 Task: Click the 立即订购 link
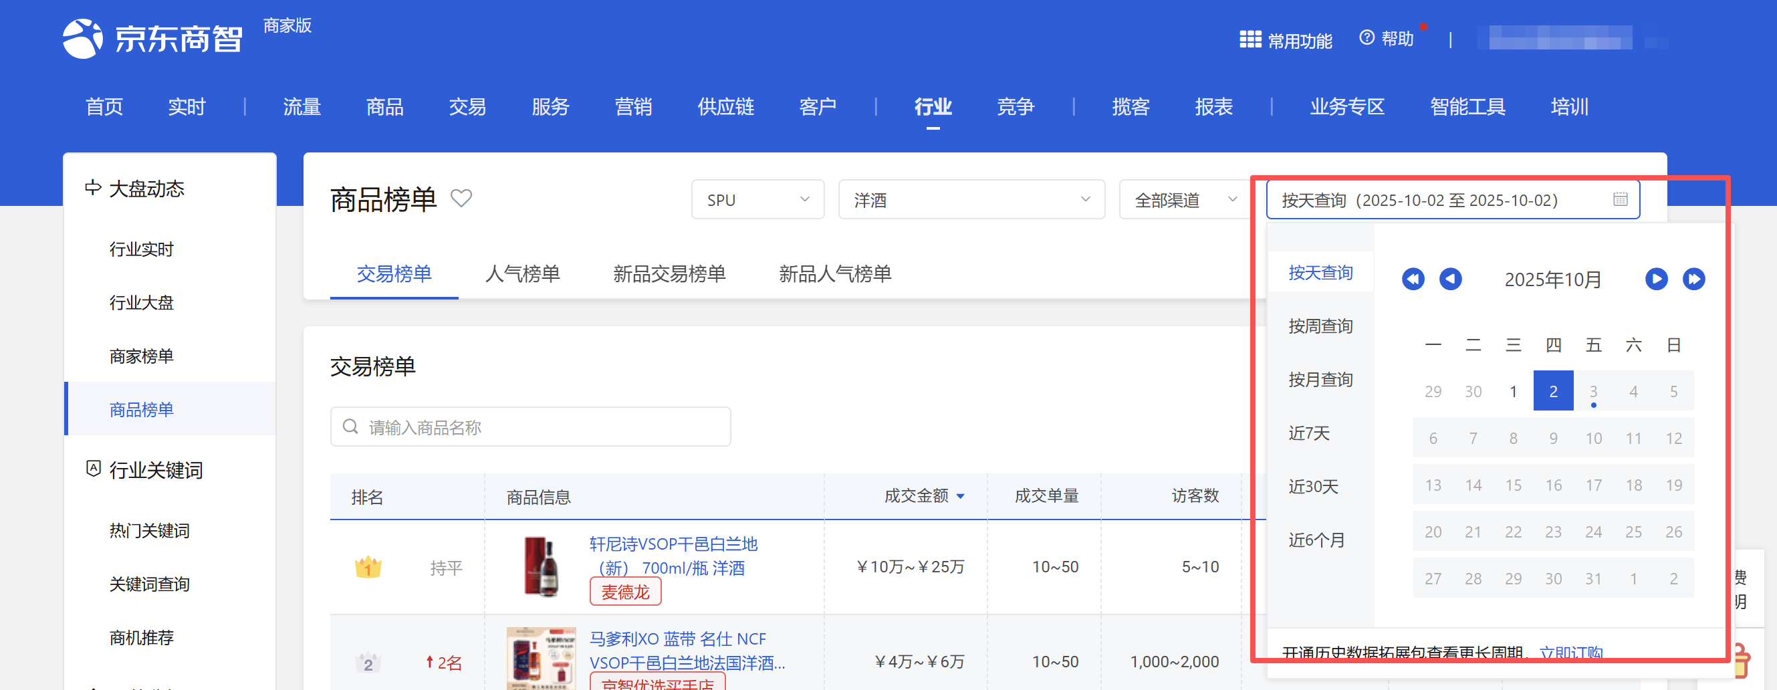(1570, 652)
